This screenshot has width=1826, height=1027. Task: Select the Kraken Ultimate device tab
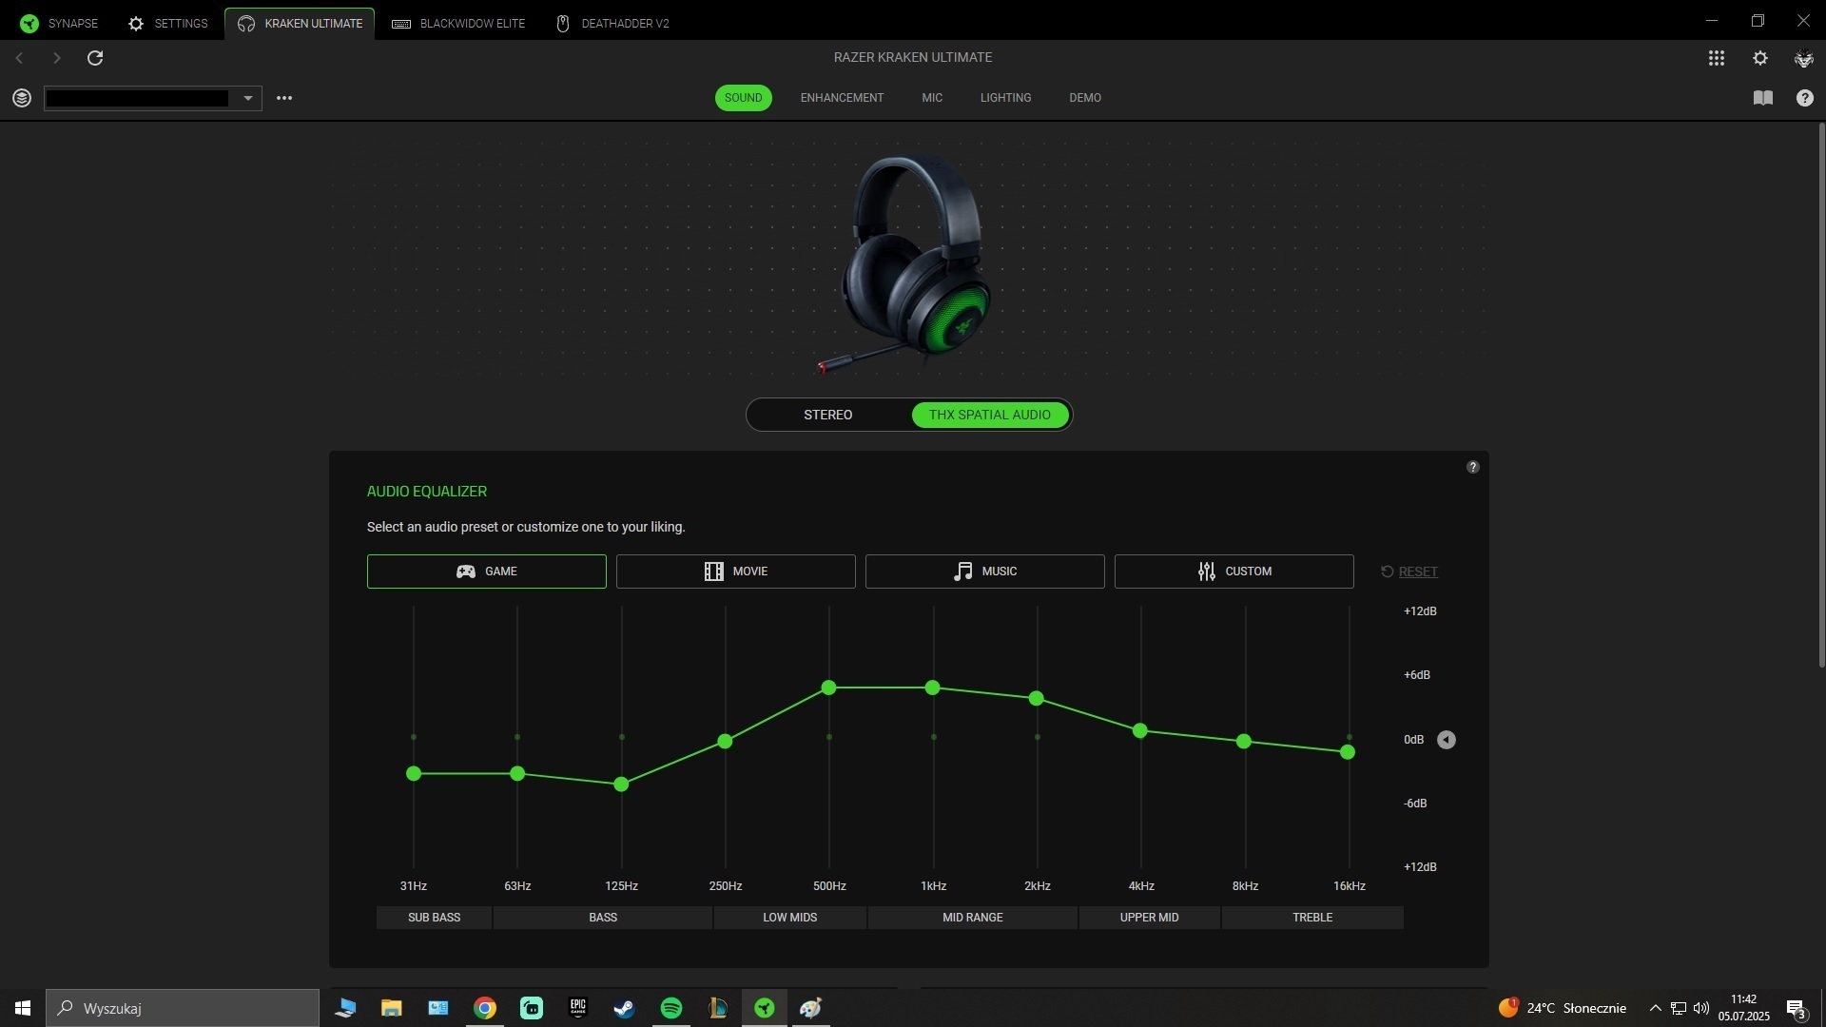pyautogui.click(x=300, y=23)
